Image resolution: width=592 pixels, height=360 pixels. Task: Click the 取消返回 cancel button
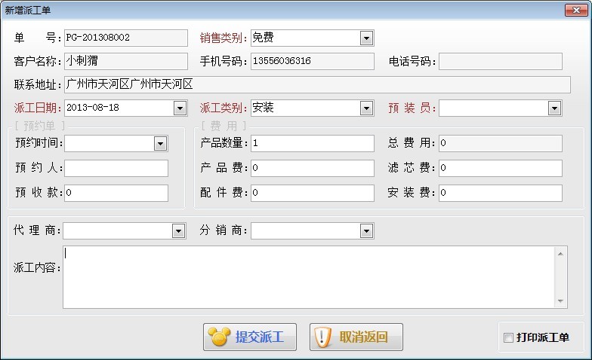click(x=356, y=337)
